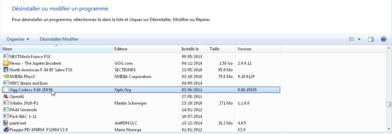
Task: Click the change view list icon
Action: tap(351, 39)
